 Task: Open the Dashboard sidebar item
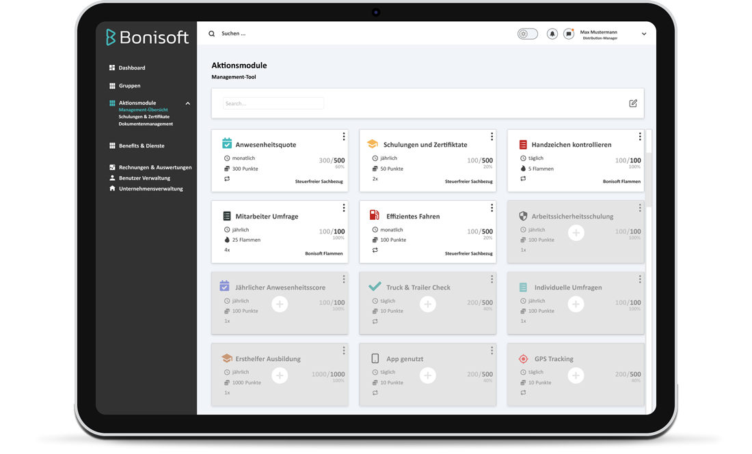(131, 68)
